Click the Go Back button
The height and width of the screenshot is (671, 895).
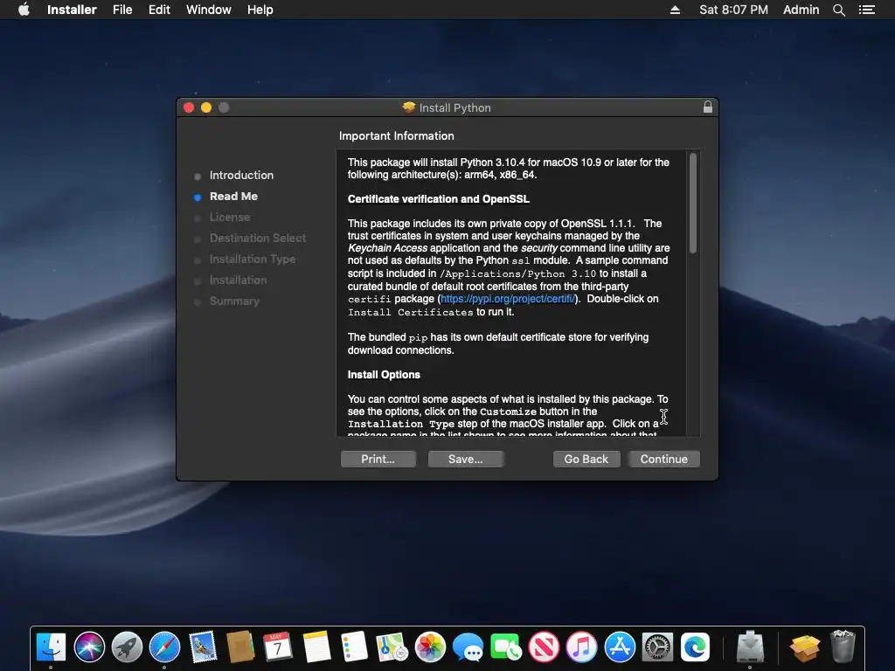tap(586, 459)
